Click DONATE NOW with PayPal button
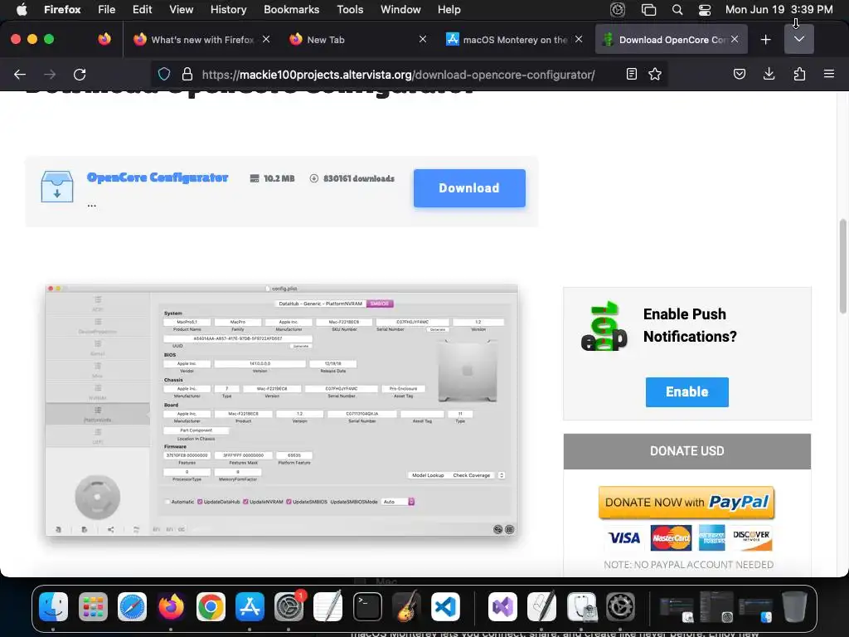This screenshot has width=849, height=637. pos(686,503)
